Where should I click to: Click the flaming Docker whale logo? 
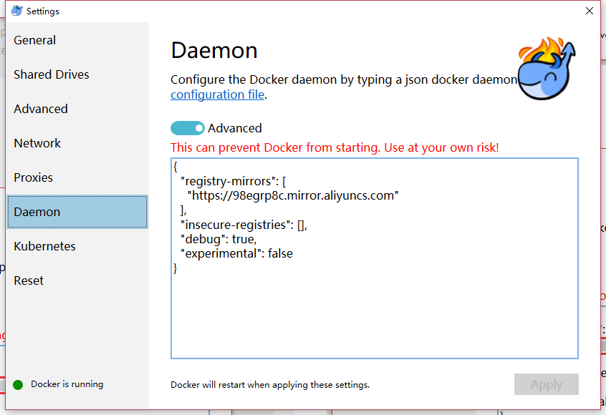point(547,68)
